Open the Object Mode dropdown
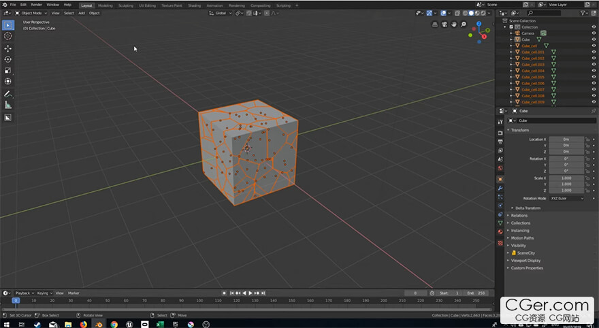 (31, 13)
